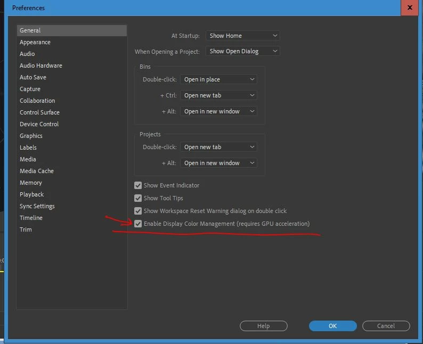Switch to Graphics preferences
Screen dimensions: 423x344
tap(72, 136)
